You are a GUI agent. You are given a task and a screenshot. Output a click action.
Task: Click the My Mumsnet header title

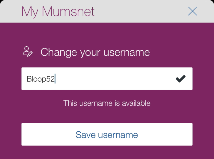(x=58, y=11)
